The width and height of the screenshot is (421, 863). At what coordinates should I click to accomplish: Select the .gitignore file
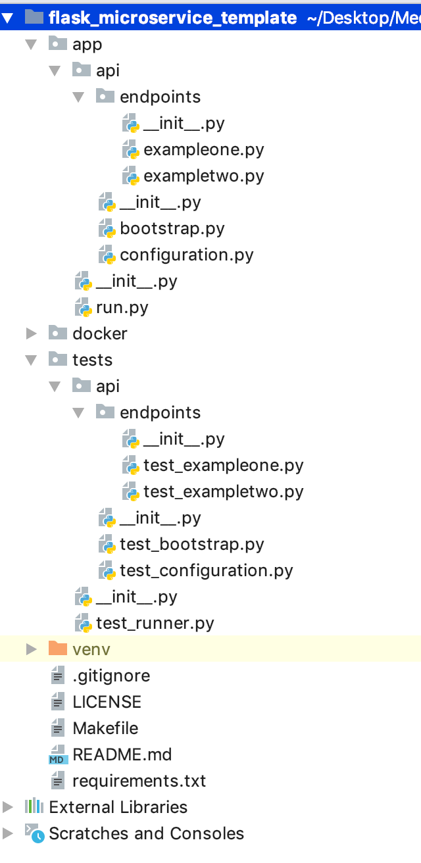(x=111, y=676)
